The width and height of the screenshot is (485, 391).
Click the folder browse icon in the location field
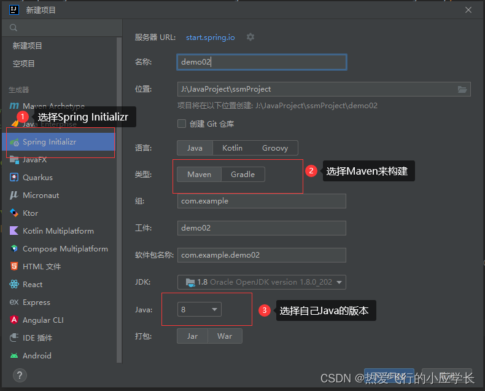(x=462, y=89)
